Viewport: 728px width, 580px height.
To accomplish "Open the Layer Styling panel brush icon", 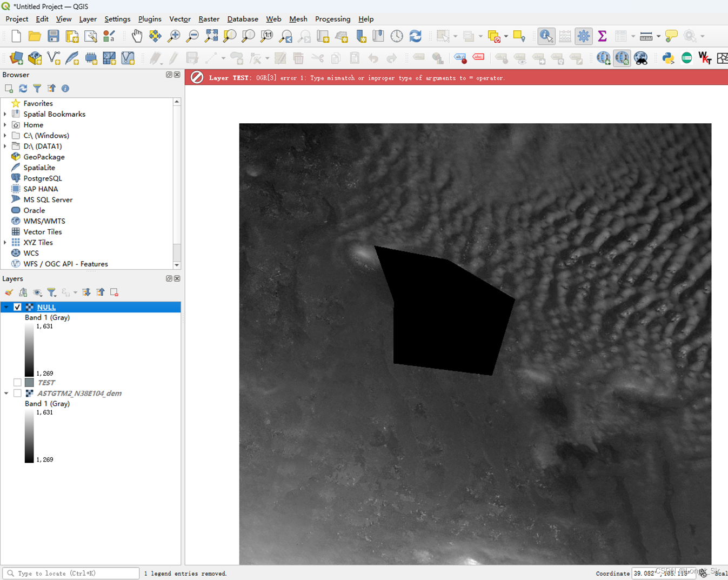I will (9, 292).
